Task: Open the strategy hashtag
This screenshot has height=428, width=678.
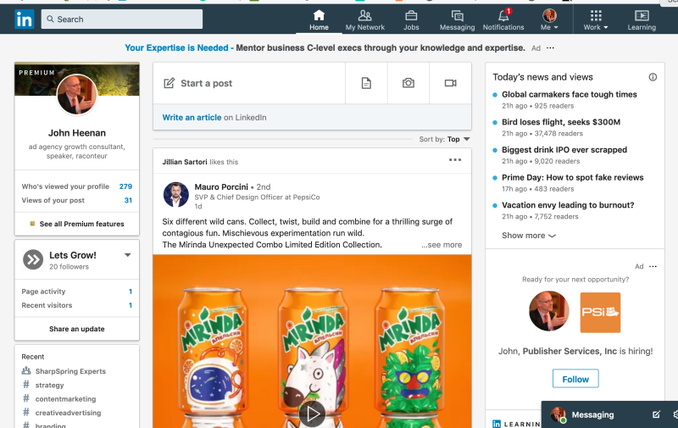Action: [x=49, y=385]
